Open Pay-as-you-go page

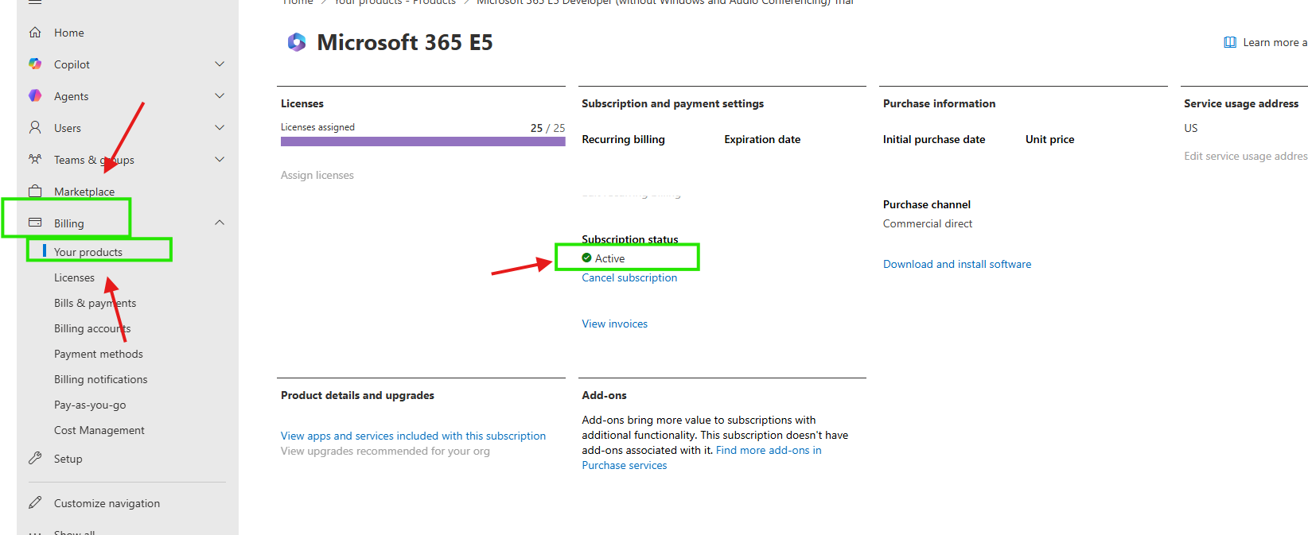90,405
